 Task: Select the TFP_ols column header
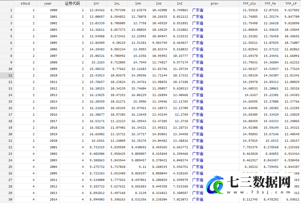click(250, 3)
